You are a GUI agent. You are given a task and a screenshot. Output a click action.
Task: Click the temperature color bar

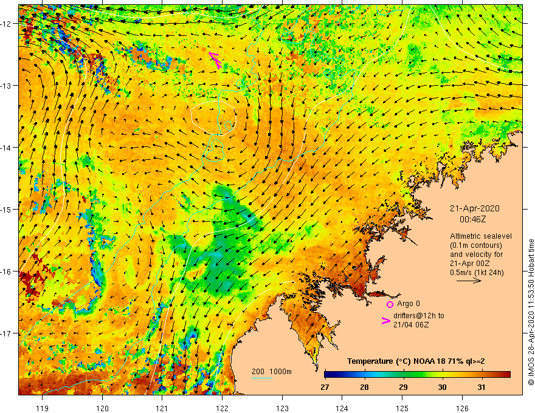pyautogui.click(x=417, y=375)
